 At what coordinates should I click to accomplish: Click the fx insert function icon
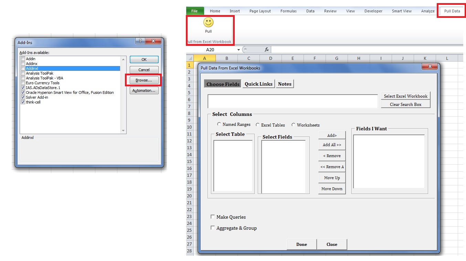coord(267,50)
